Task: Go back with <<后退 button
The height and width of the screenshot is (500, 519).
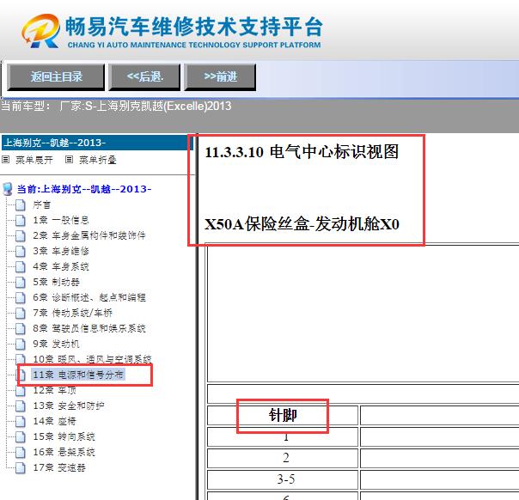Action: [144, 76]
